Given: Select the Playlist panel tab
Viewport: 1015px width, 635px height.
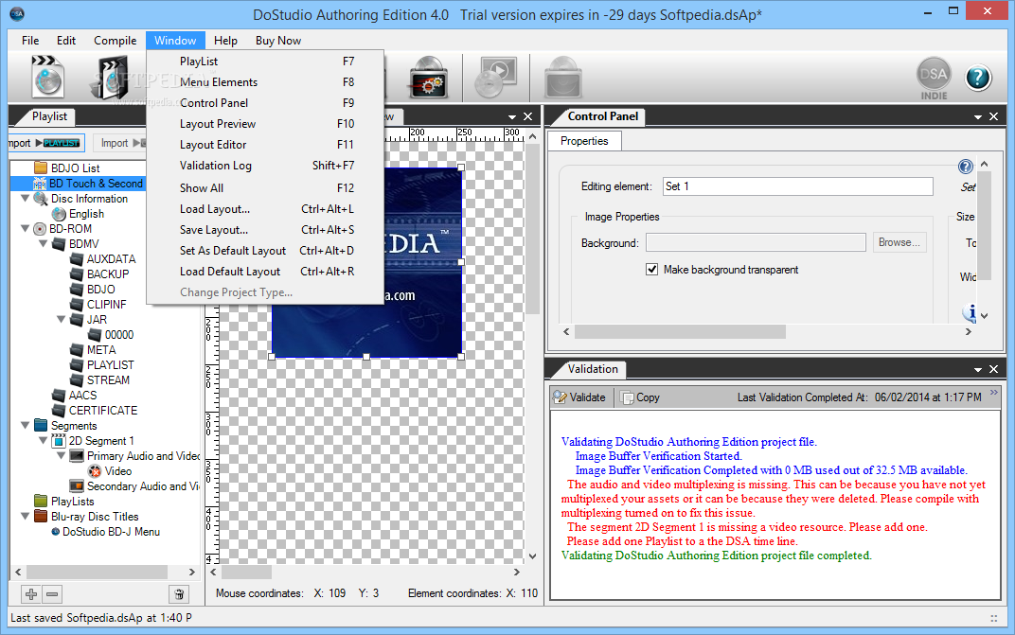Looking at the screenshot, I should point(49,116).
